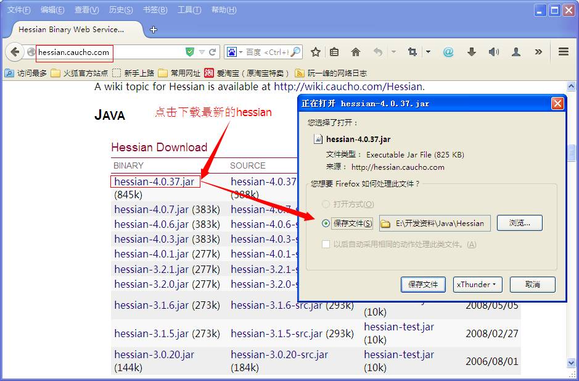Click the search magnifier icon
The width and height of the screenshot is (579, 381).
pyautogui.click(x=295, y=52)
